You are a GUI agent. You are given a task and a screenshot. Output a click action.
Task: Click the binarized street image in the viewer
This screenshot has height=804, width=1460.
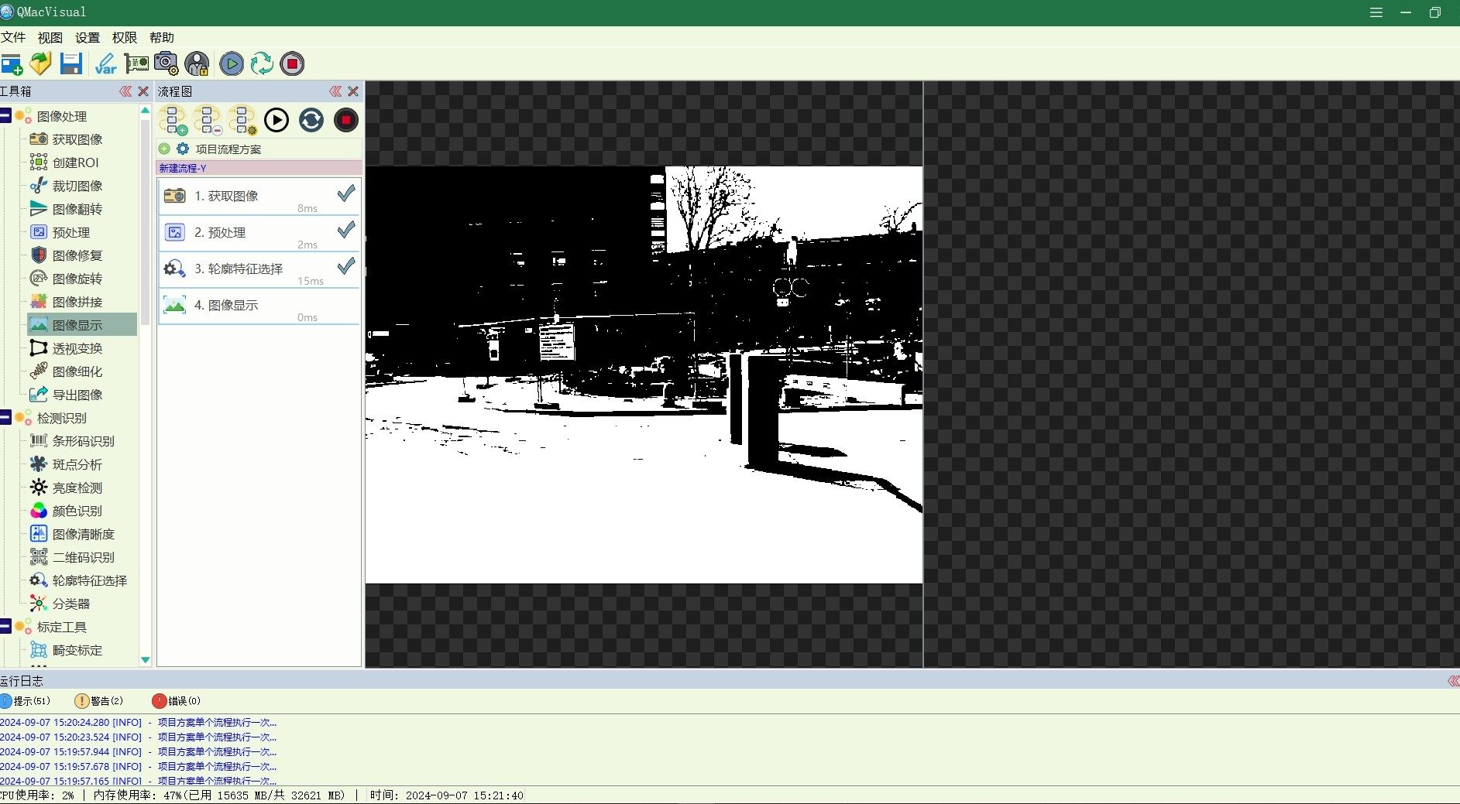pos(644,375)
